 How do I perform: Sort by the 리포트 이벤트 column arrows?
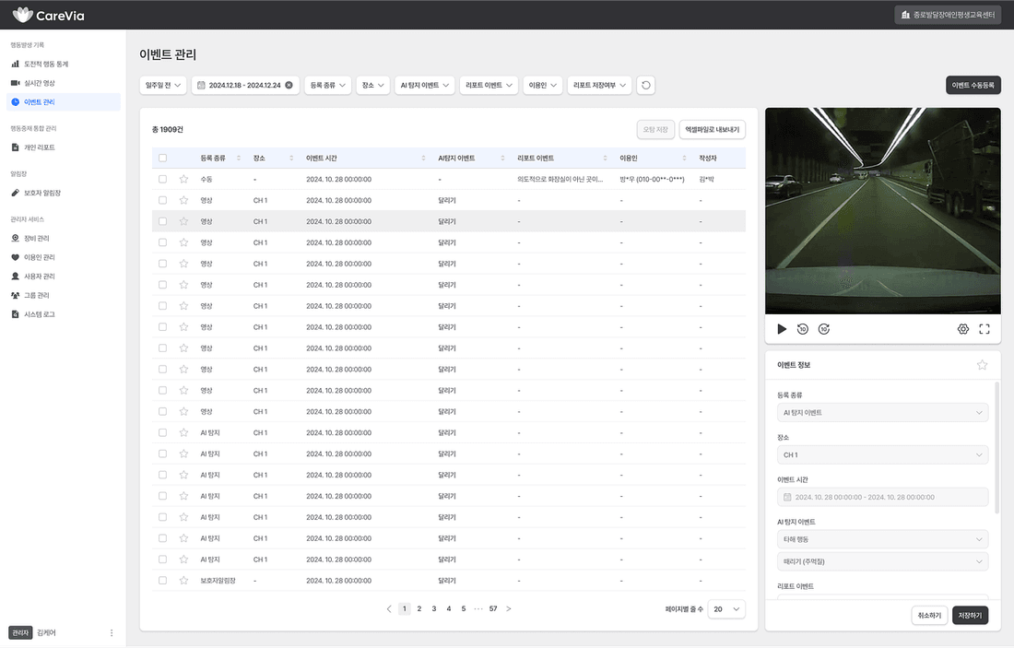click(x=606, y=158)
